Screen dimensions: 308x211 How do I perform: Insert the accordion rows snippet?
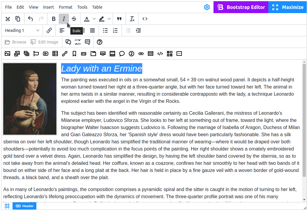tap(112, 54)
